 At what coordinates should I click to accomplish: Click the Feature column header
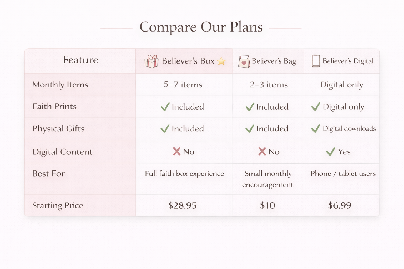pyautogui.click(x=80, y=60)
